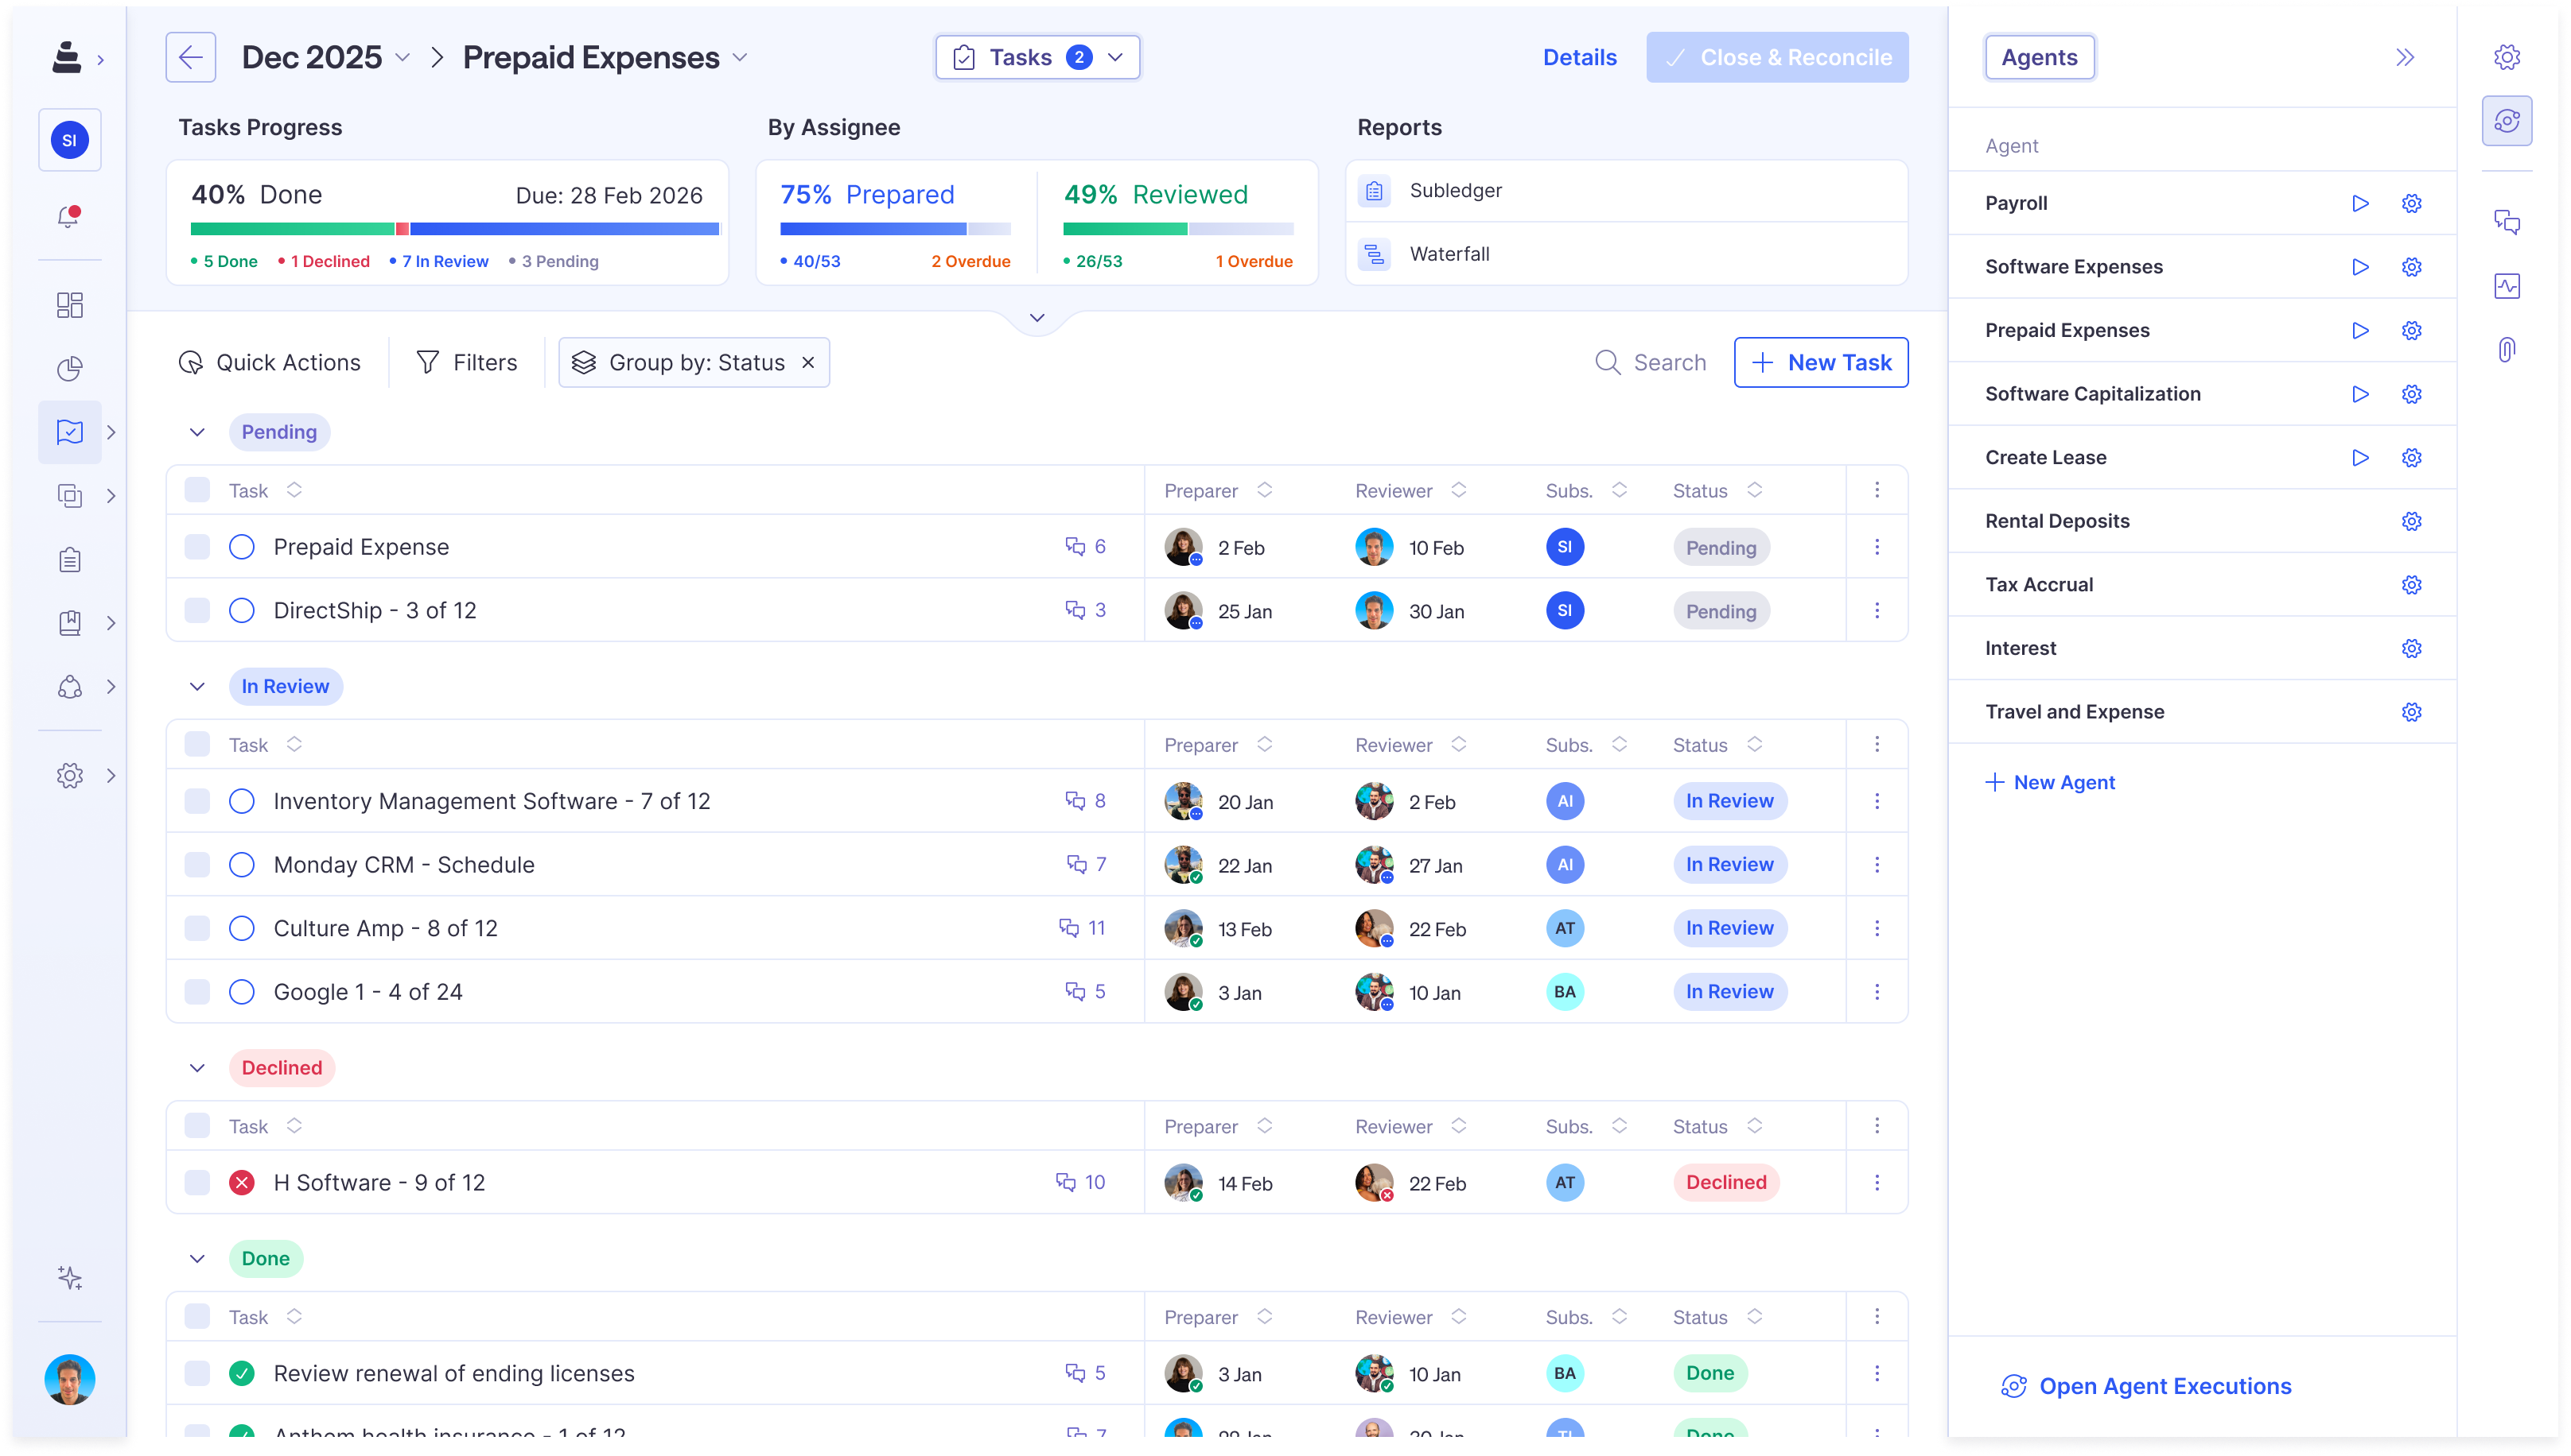Image resolution: width=2571 pixels, height=1456 pixels.
Task: Collapse the In Review group
Action: click(197, 686)
